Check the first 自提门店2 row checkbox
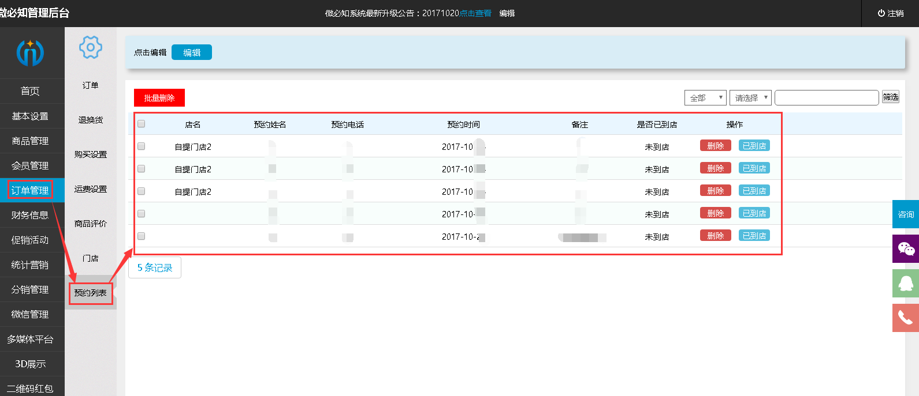The width and height of the screenshot is (919, 396). [x=142, y=146]
